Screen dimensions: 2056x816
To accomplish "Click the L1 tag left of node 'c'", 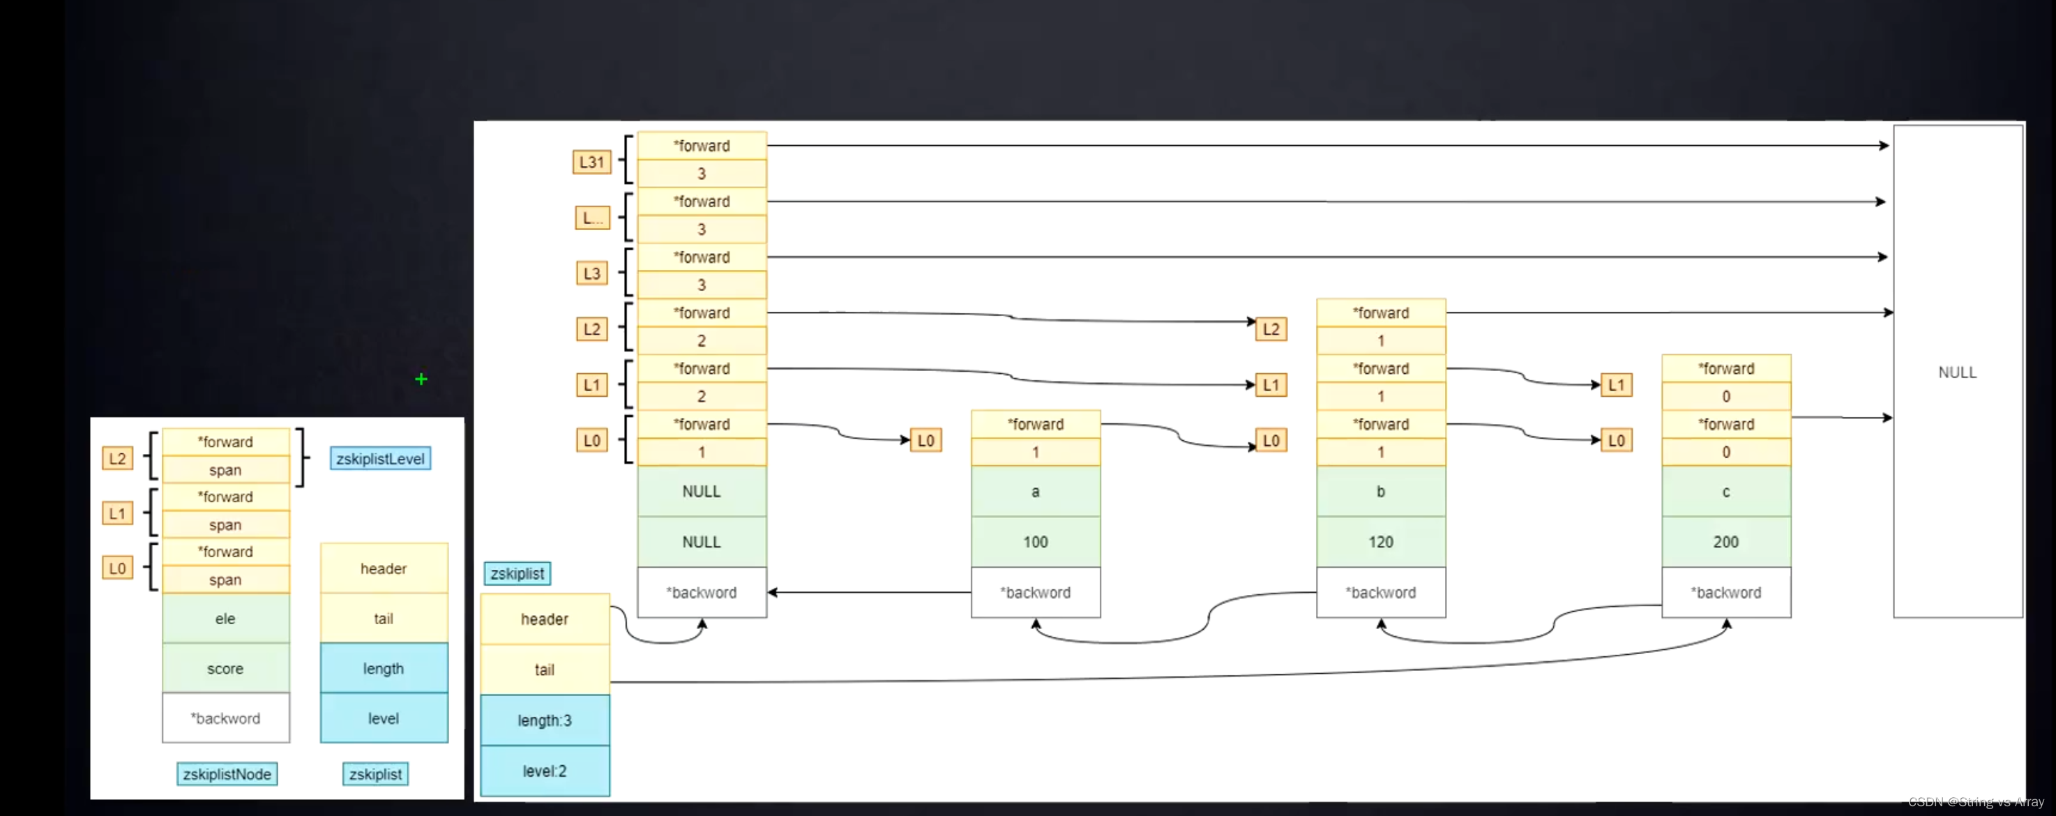I will coord(1616,385).
